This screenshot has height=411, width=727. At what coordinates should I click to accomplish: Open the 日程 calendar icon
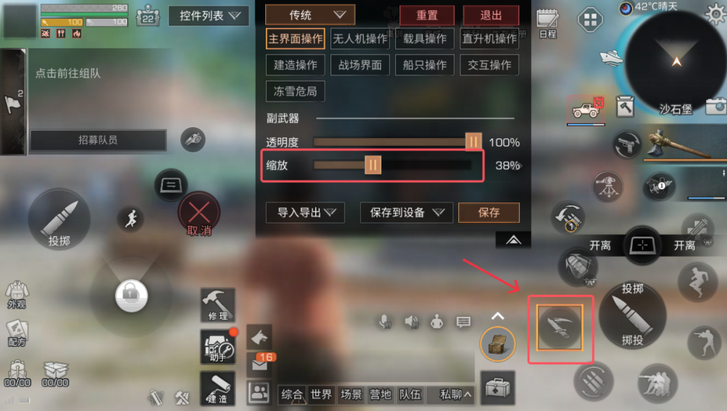click(x=547, y=23)
